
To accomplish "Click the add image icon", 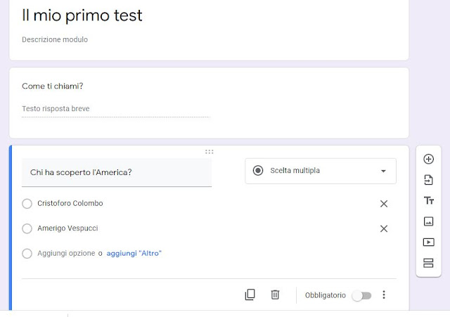I will 428,221.
